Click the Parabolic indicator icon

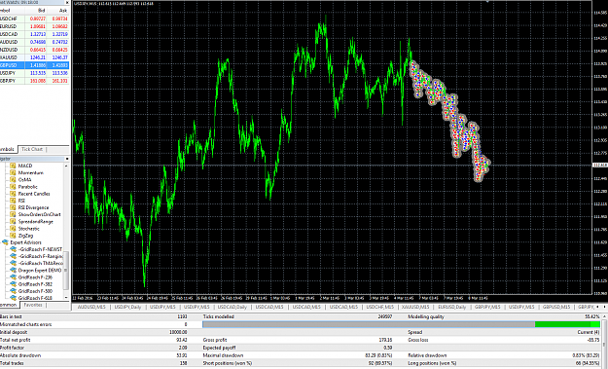click(x=13, y=187)
